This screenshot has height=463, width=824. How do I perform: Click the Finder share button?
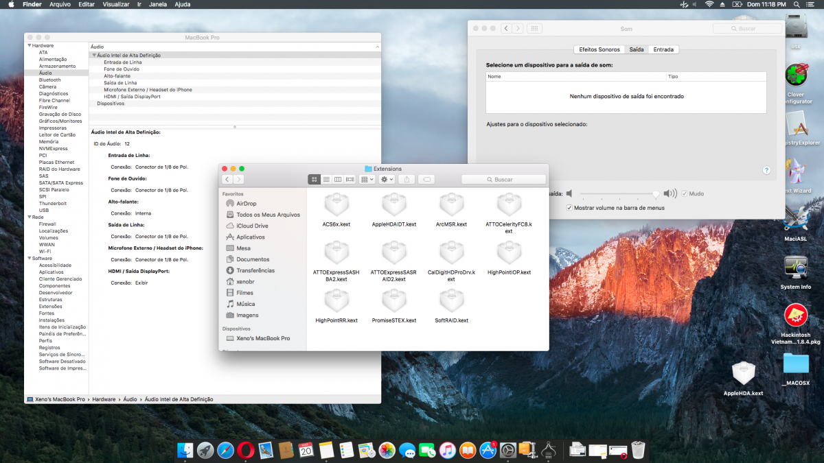[406, 179]
